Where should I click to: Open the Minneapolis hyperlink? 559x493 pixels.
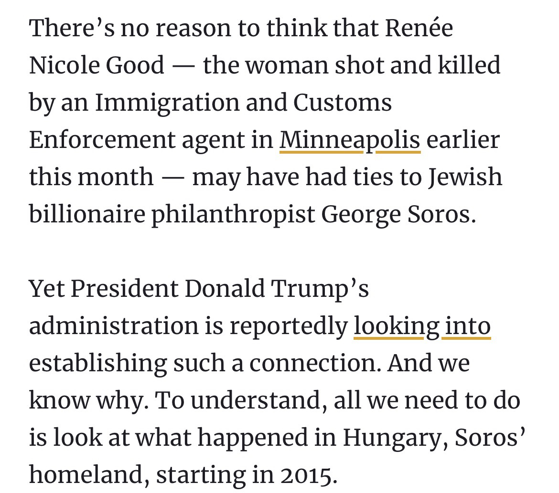350,139
